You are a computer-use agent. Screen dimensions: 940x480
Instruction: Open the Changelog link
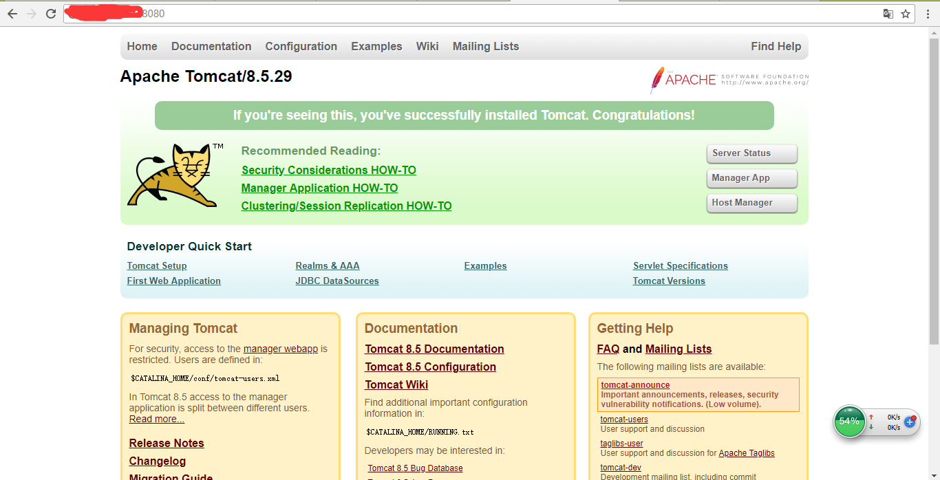pos(158,461)
